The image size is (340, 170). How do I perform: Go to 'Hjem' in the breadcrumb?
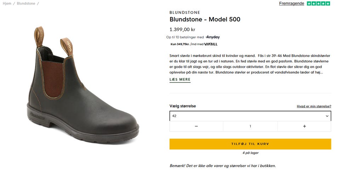pos(7,4)
